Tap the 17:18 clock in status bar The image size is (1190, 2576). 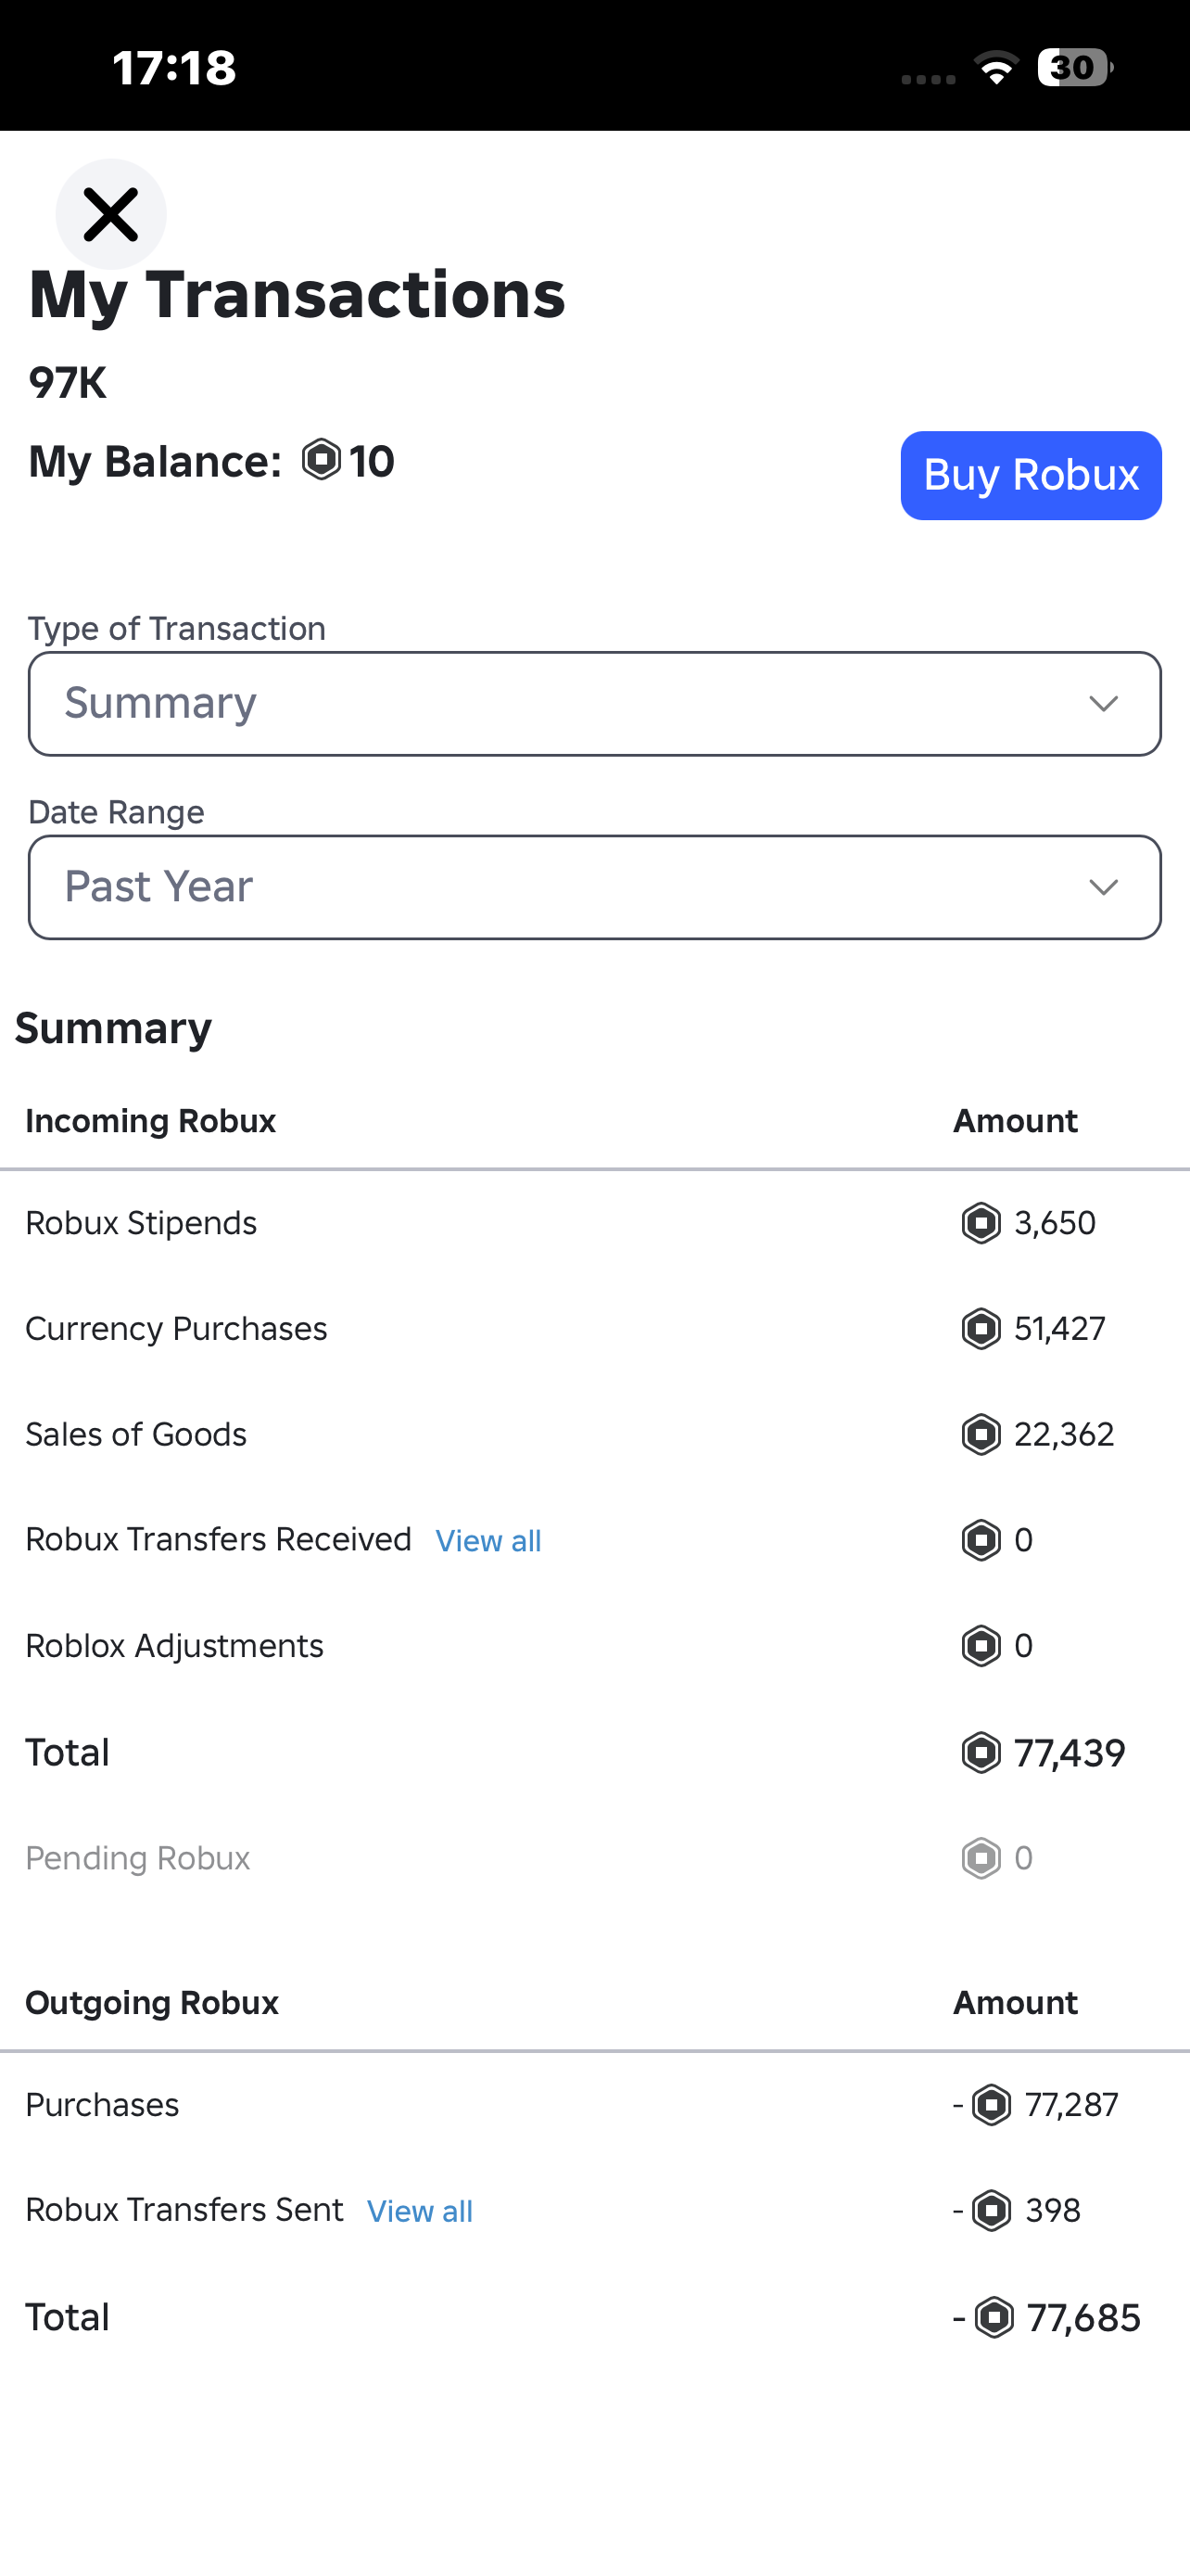(175, 68)
